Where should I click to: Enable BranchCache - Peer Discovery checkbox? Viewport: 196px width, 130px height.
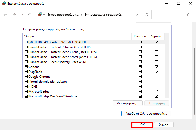tap(26, 62)
